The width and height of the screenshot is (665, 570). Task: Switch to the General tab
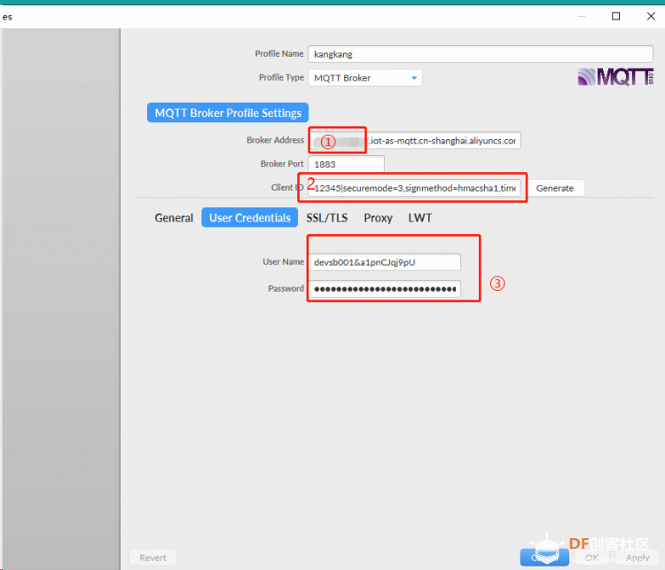coord(174,218)
